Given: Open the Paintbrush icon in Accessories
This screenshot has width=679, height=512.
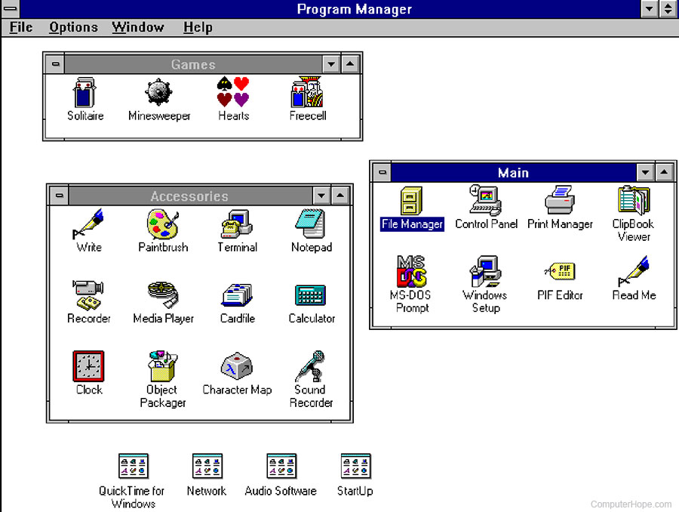Looking at the screenshot, I should pos(162,223).
